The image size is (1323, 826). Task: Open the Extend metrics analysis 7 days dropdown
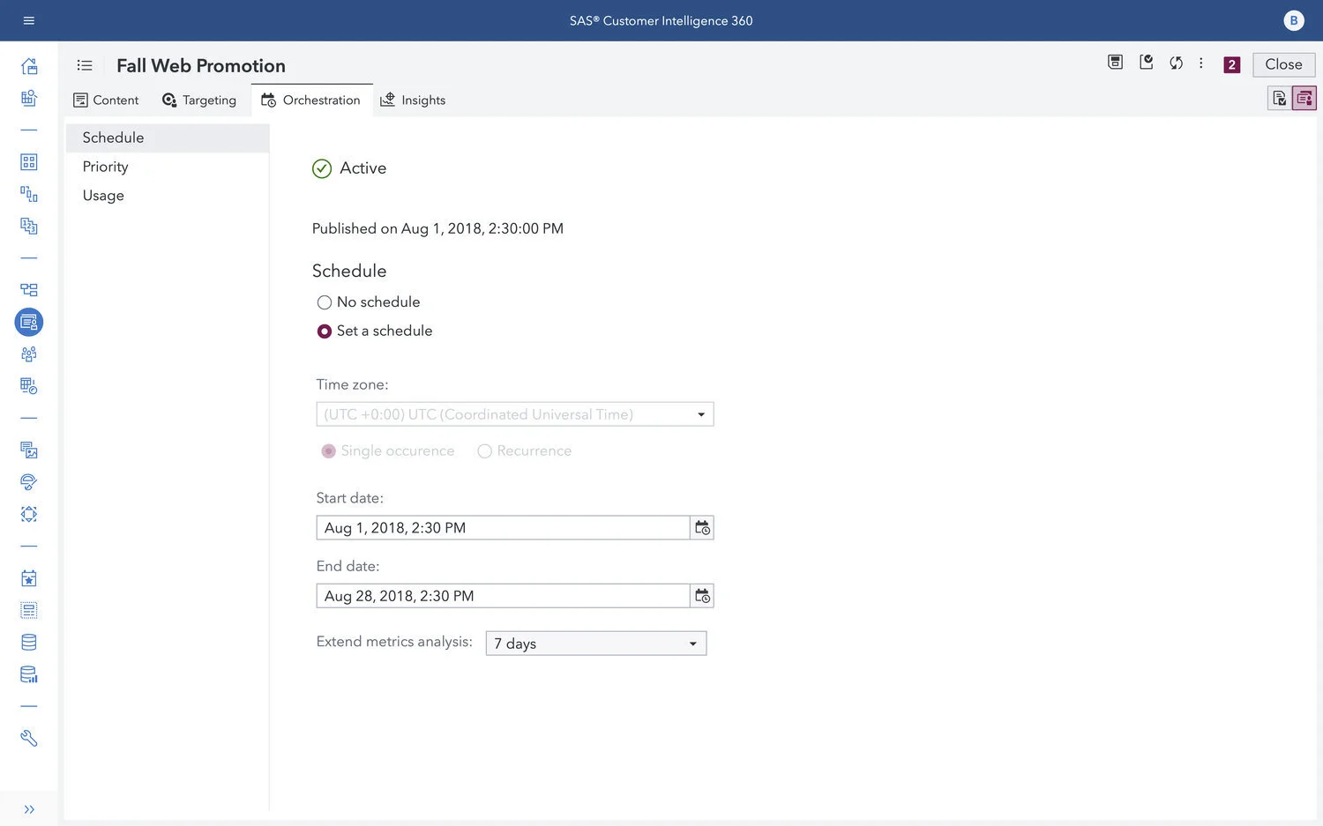(596, 644)
